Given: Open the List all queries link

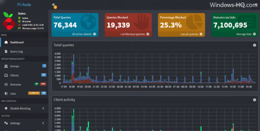Looking at the screenshot, I should coord(189,34).
